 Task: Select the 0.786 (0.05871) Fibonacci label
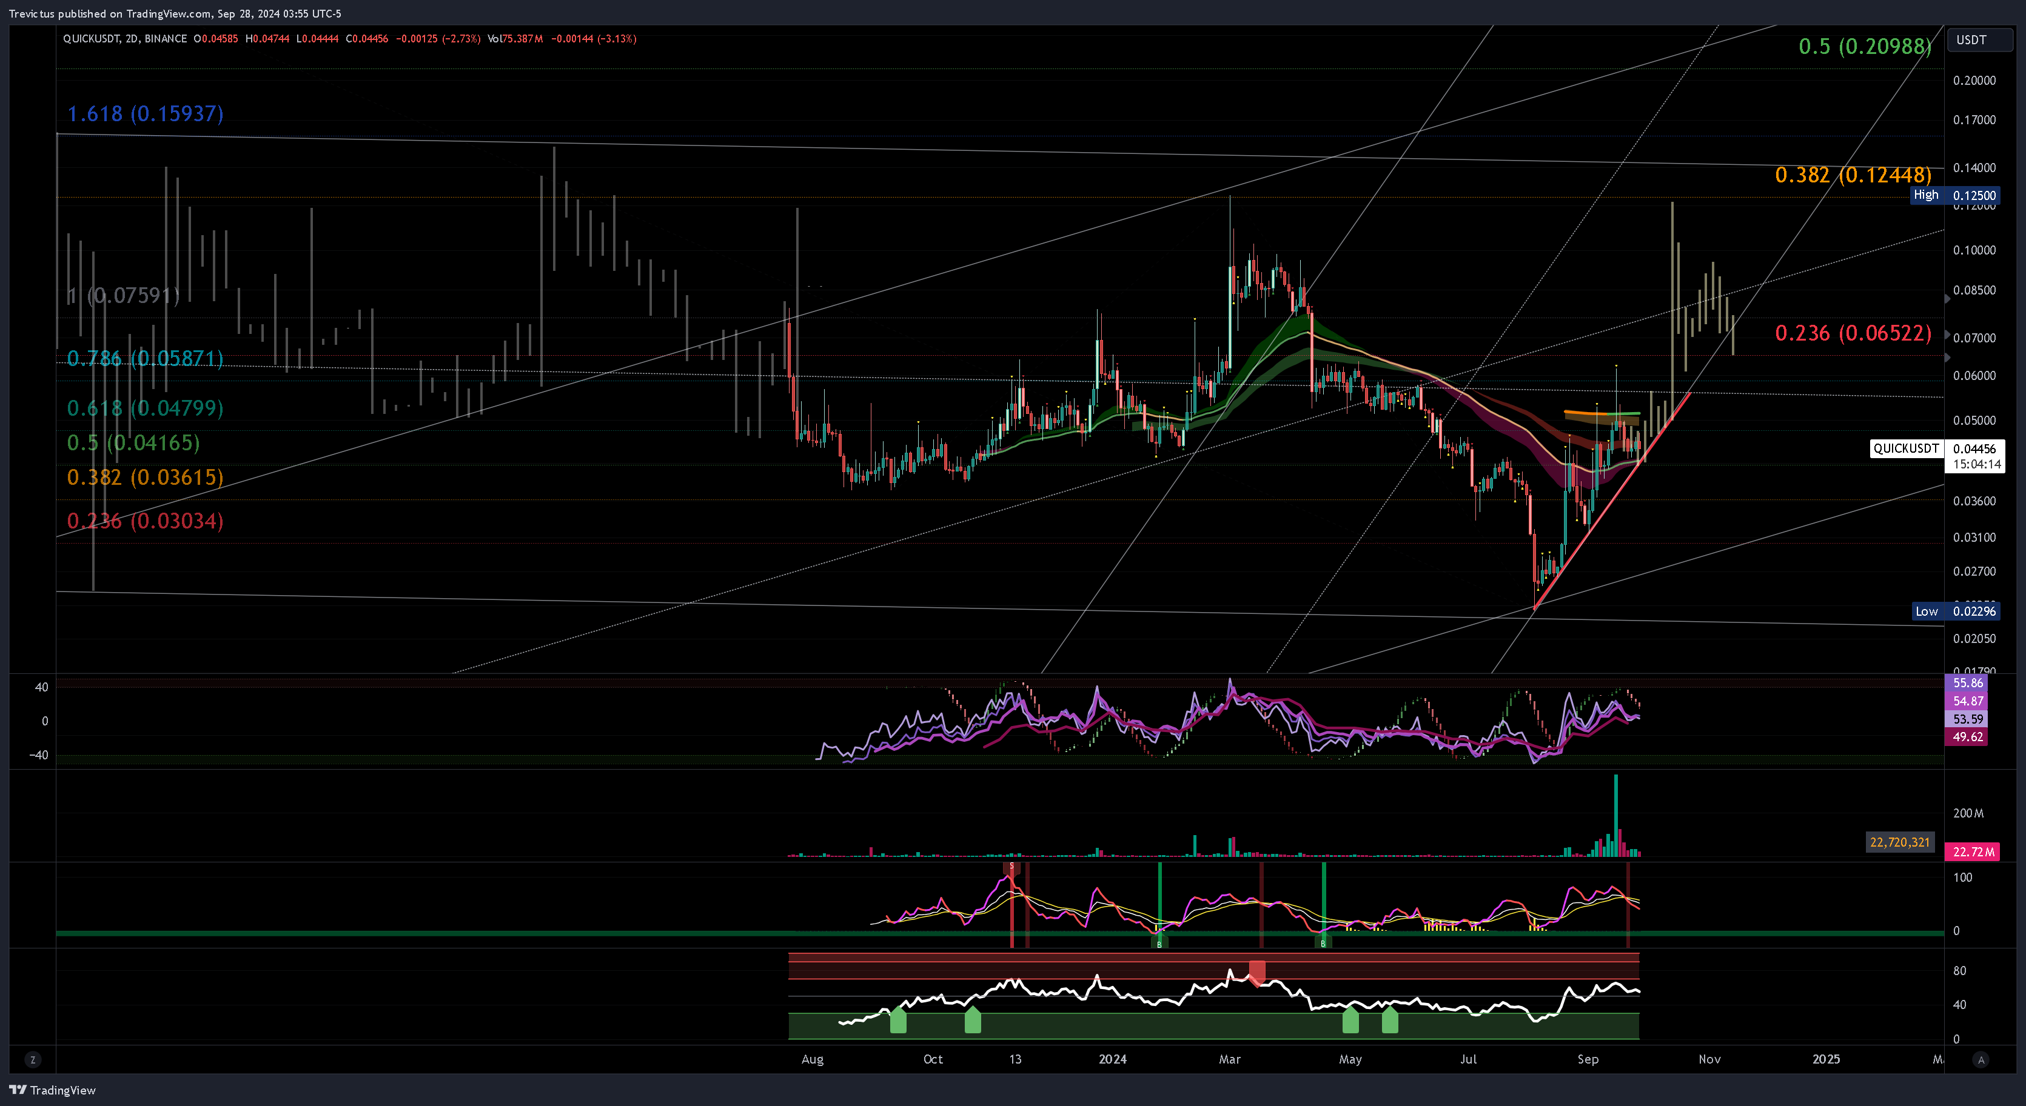(x=146, y=358)
